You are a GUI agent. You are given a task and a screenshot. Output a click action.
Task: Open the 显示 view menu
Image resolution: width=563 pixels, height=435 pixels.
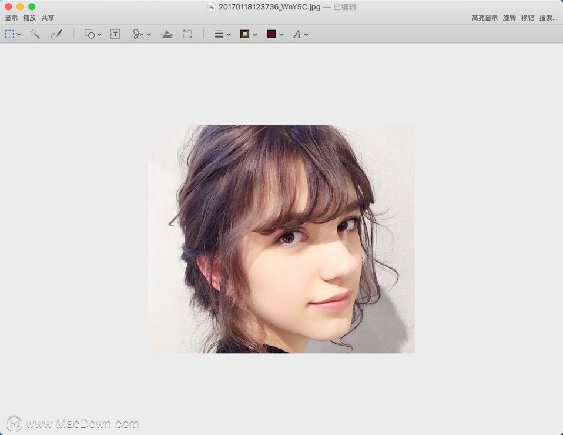point(11,18)
